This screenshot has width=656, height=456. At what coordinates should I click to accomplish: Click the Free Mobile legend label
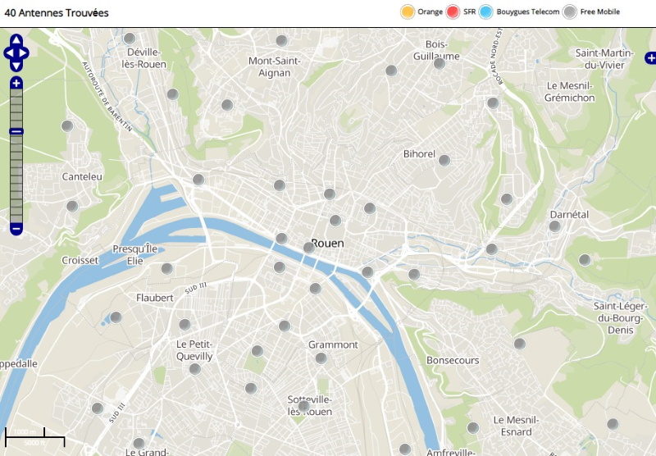coord(600,11)
